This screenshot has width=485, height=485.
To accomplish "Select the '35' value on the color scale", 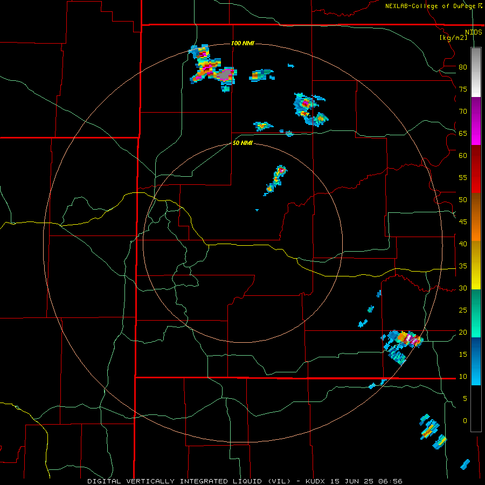I will tap(463, 266).
